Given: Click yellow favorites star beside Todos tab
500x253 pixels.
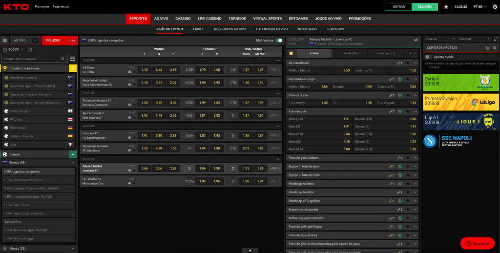Looking at the screenshot, I should (x=291, y=53).
